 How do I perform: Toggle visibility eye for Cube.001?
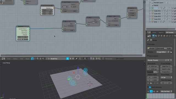(x=169, y=11)
